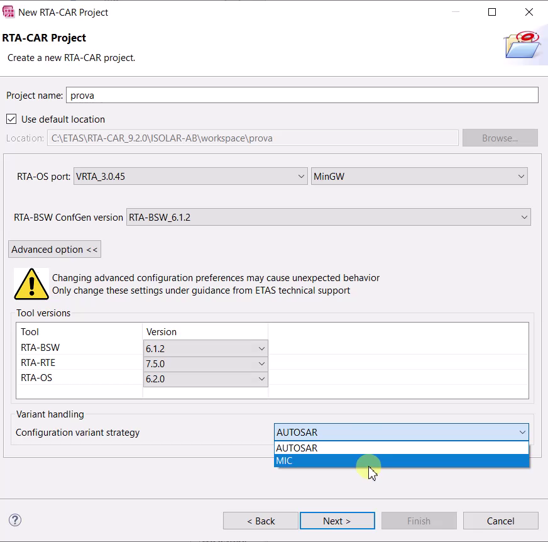548x542 pixels.
Task: Click the Back button
Action: 261,521
